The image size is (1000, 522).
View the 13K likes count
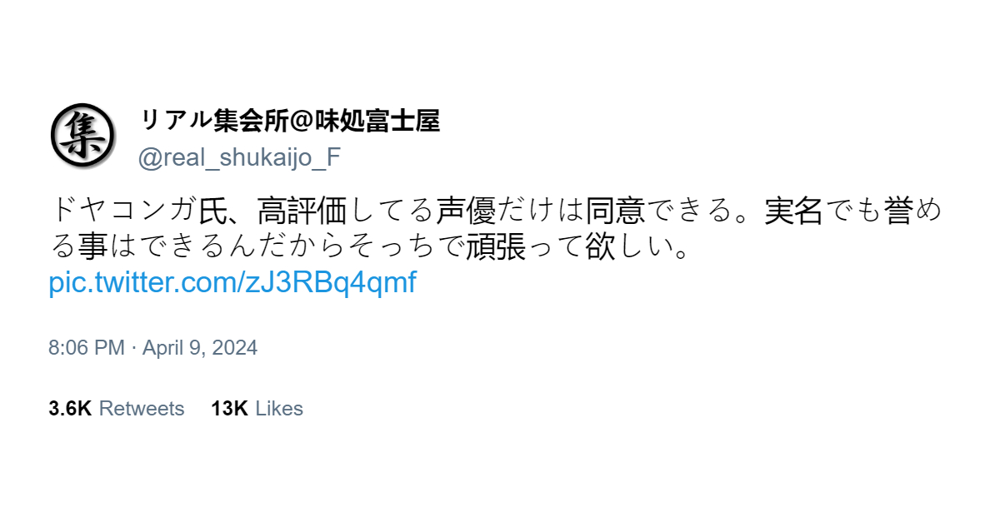pos(230,409)
